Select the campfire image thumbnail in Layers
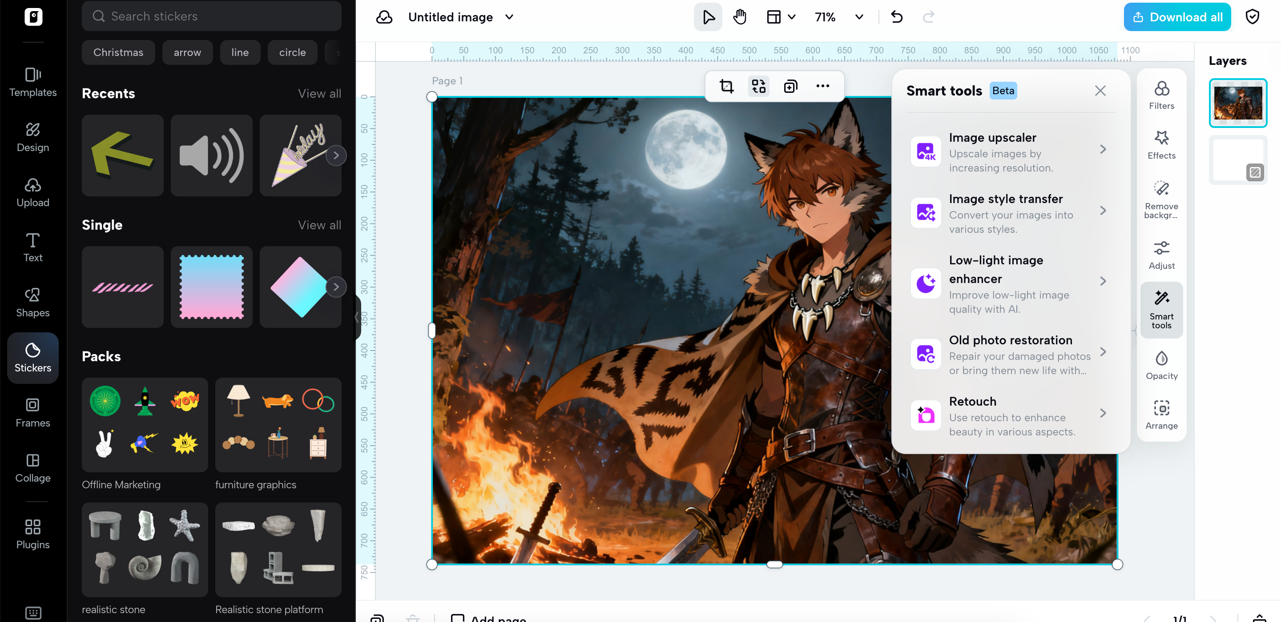The width and height of the screenshot is (1281, 622). (x=1238, y=102)
